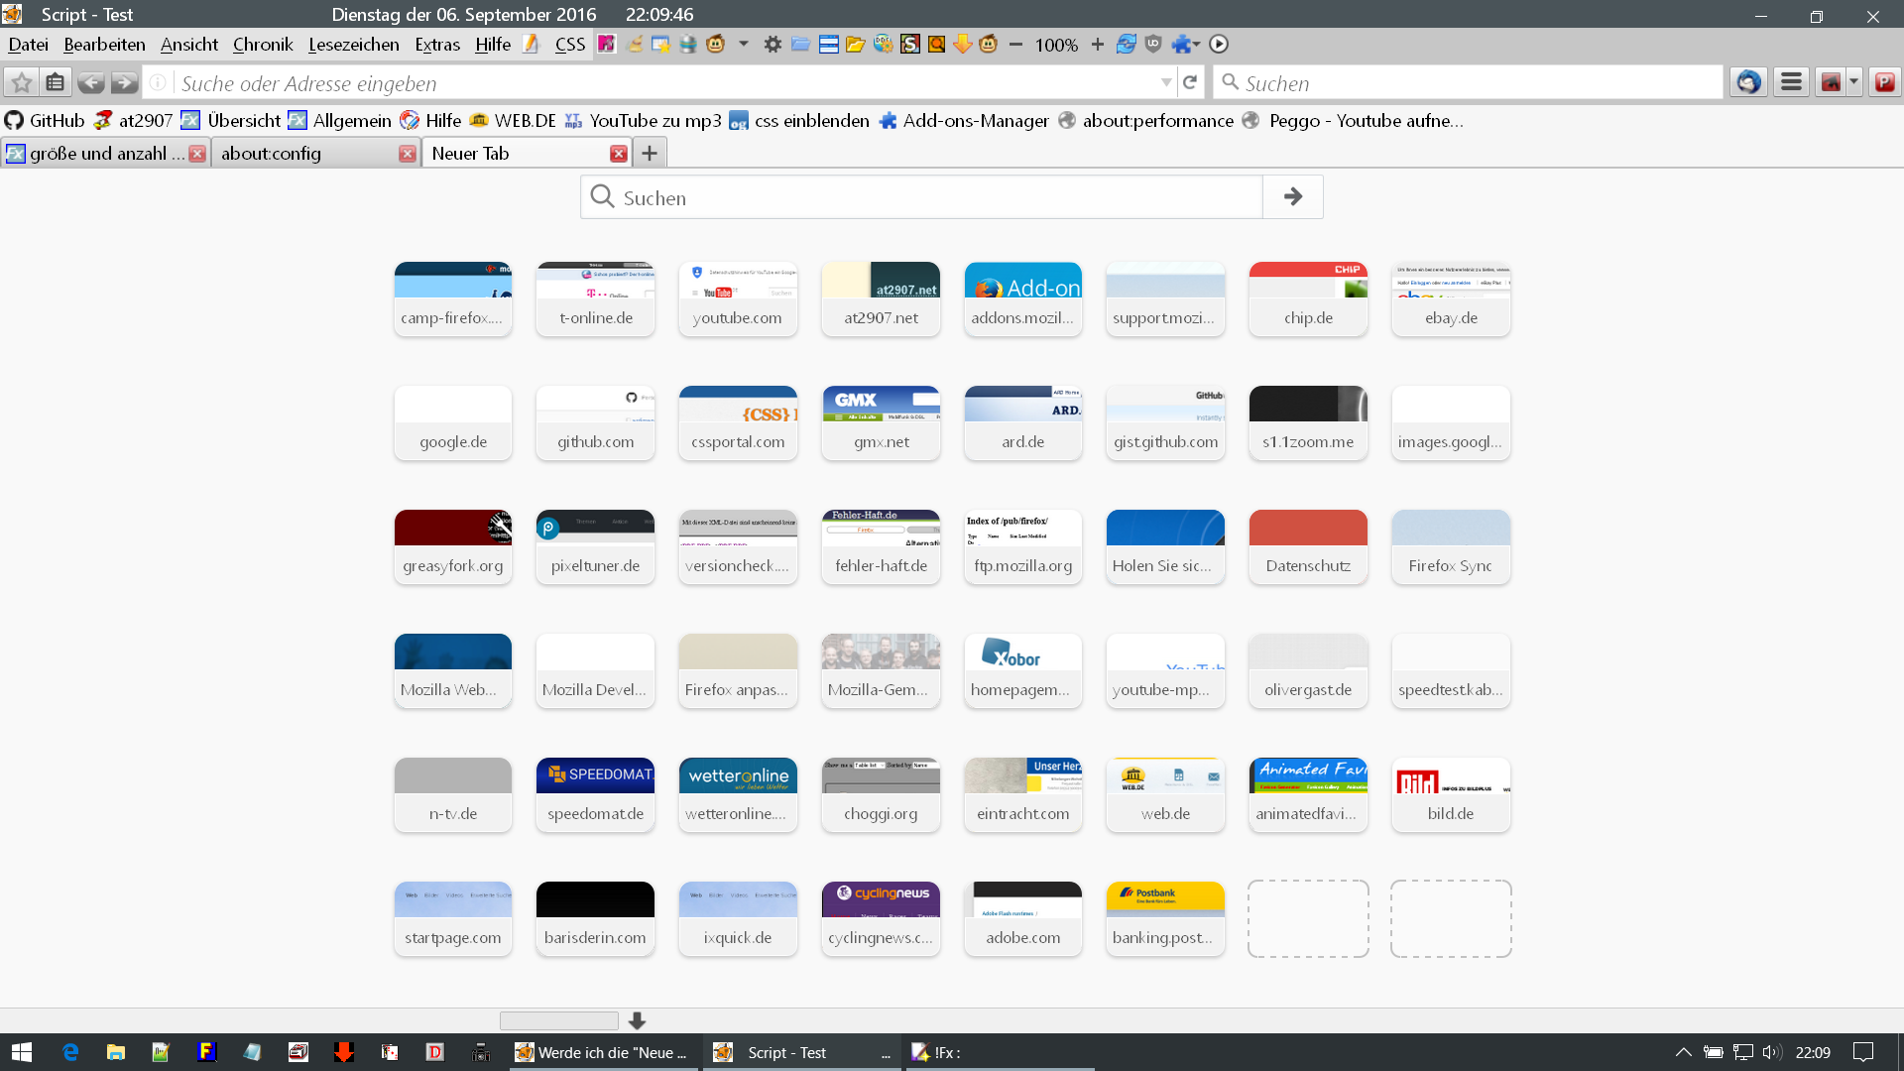Open Microsoft Edge from the taskbar
Viewport: 1904px width, 1071px height.
click(70, 1052)
